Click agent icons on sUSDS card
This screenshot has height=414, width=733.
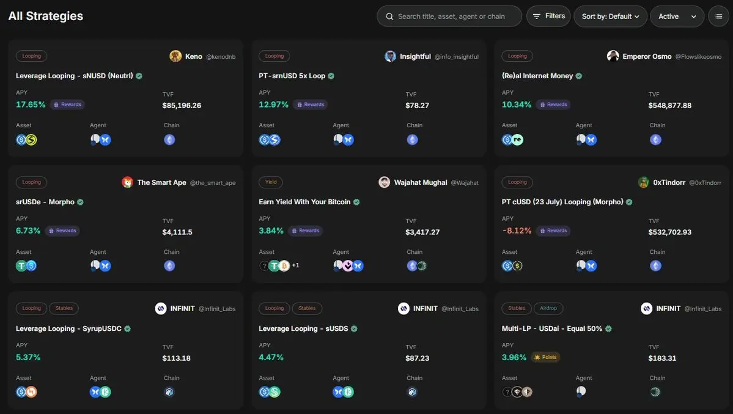(x=343, y=392)
